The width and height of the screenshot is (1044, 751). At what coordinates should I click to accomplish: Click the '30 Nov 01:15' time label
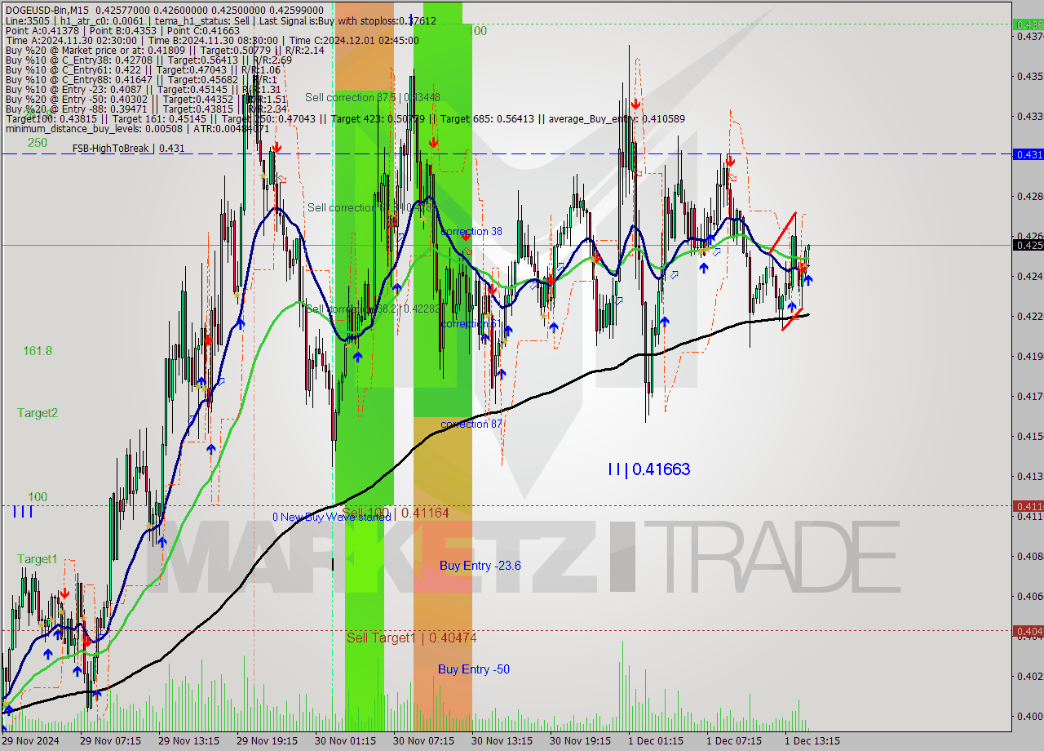[345, 741]
